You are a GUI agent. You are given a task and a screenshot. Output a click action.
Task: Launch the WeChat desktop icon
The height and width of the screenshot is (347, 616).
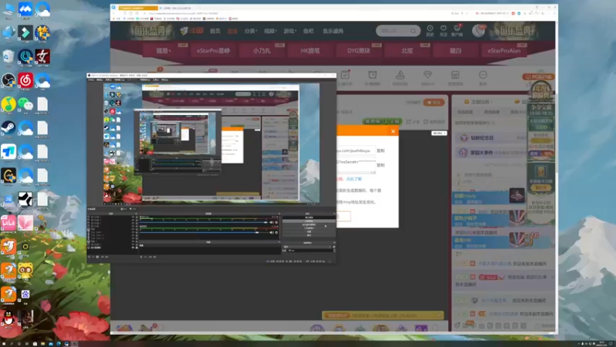(x=25, y=104)
